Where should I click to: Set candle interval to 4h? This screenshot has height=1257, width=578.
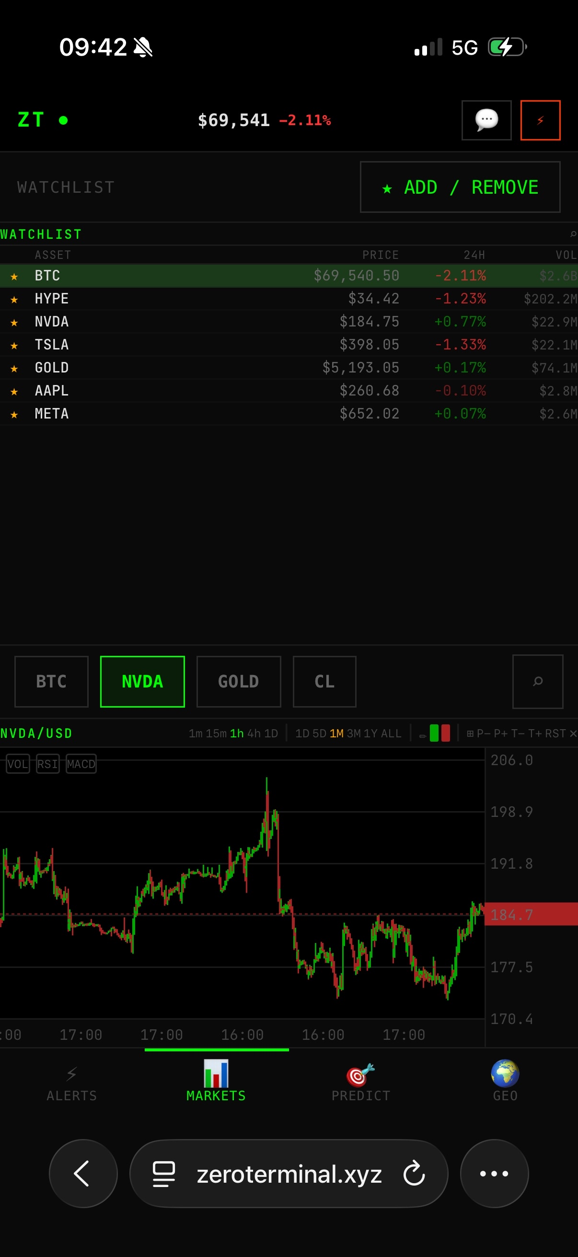pyautogui.click(x=254, y=733)
